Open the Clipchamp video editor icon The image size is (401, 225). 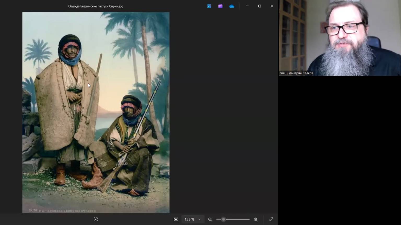coord(220,6)
